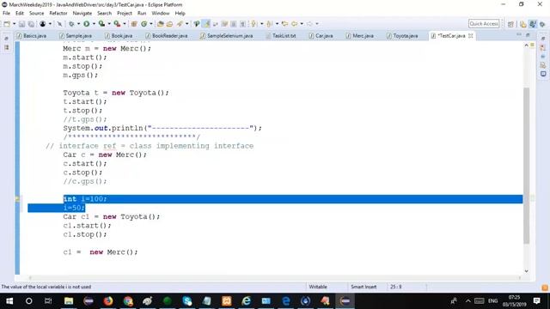Click the warning marker beside int i=100

[17, 199]
